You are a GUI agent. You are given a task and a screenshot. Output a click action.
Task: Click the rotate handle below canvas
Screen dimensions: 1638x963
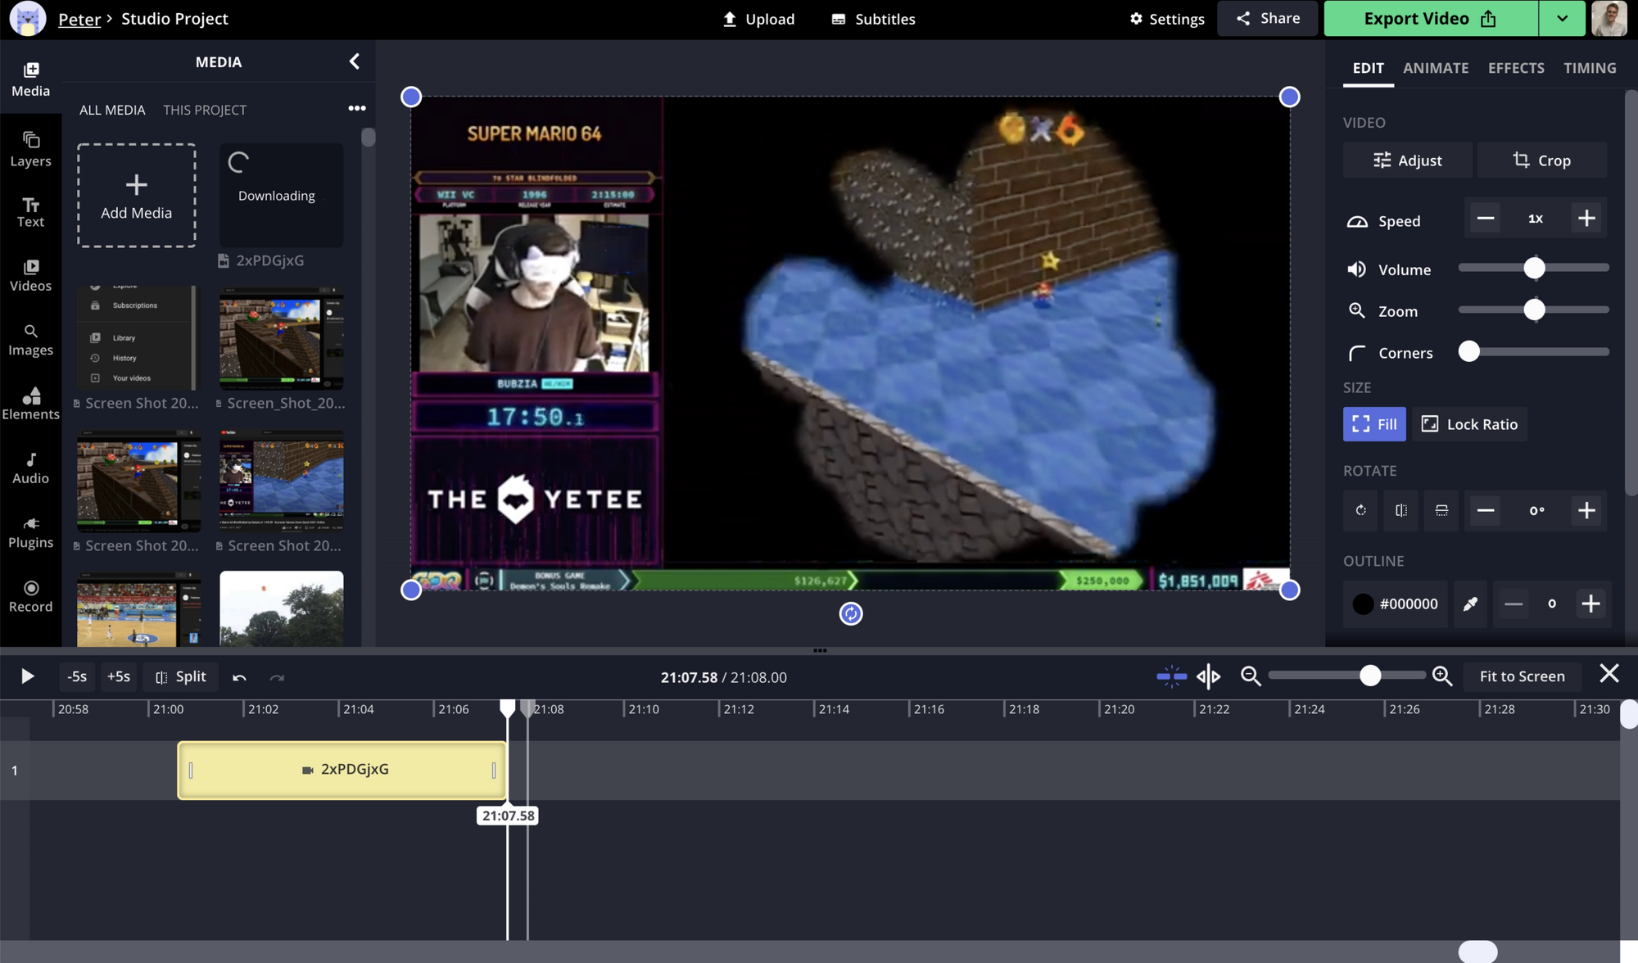click(x=851, y=613)
